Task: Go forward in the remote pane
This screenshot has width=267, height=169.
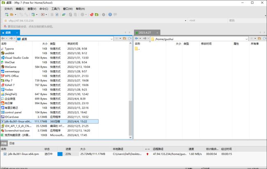Action: click(145, 39)
